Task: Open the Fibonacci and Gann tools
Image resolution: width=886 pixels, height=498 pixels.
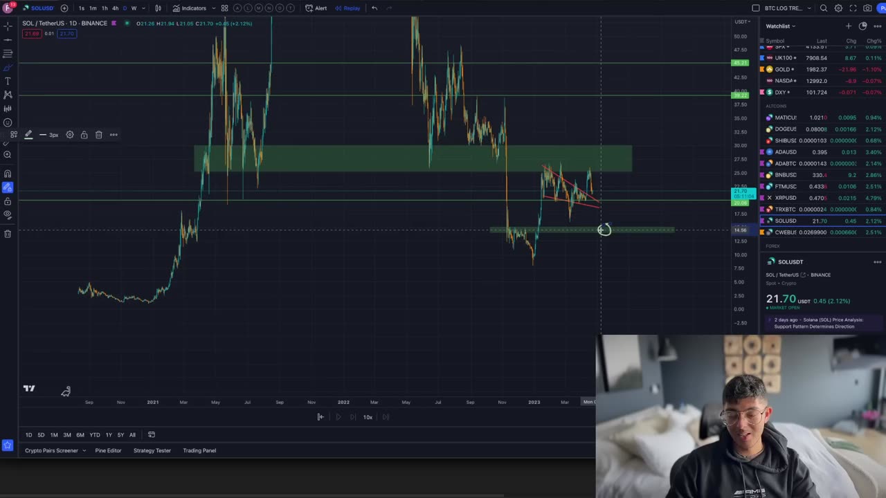Action: pyautogui.click(x=8, y=54)
